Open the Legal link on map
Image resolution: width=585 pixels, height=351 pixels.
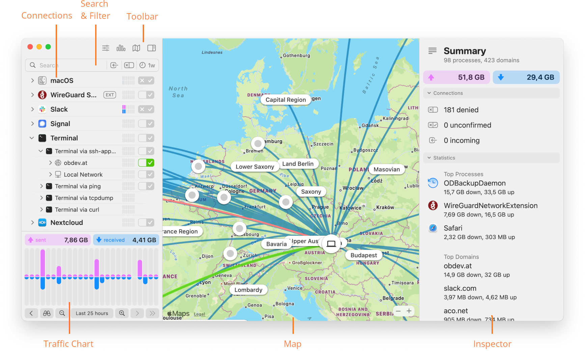click(199, 314)
